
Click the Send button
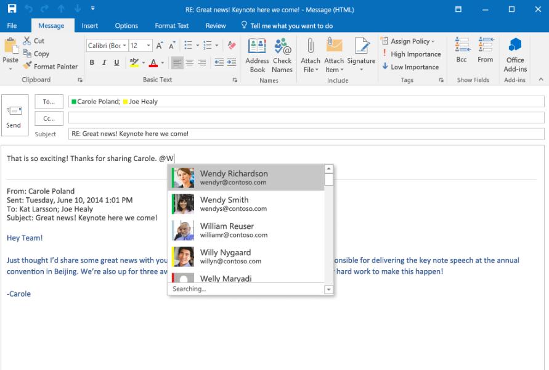pos(15,115)
